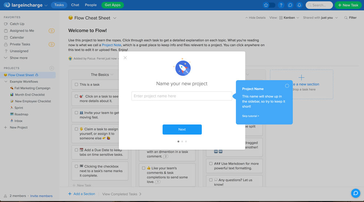Check the 'Click on a task to see' checkbox
The height and width of the screenshot is (202, 364).
(x=76, y=96)
